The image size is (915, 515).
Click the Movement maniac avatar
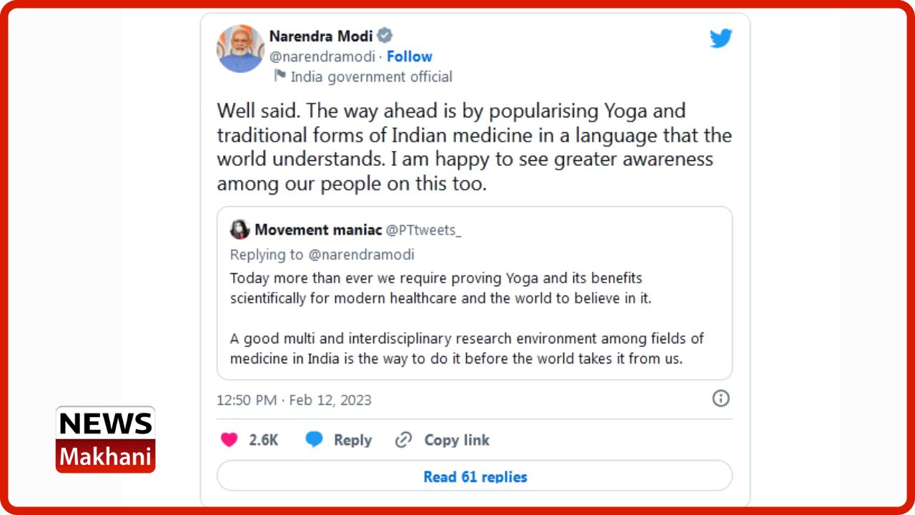click(x=239, y=230)
